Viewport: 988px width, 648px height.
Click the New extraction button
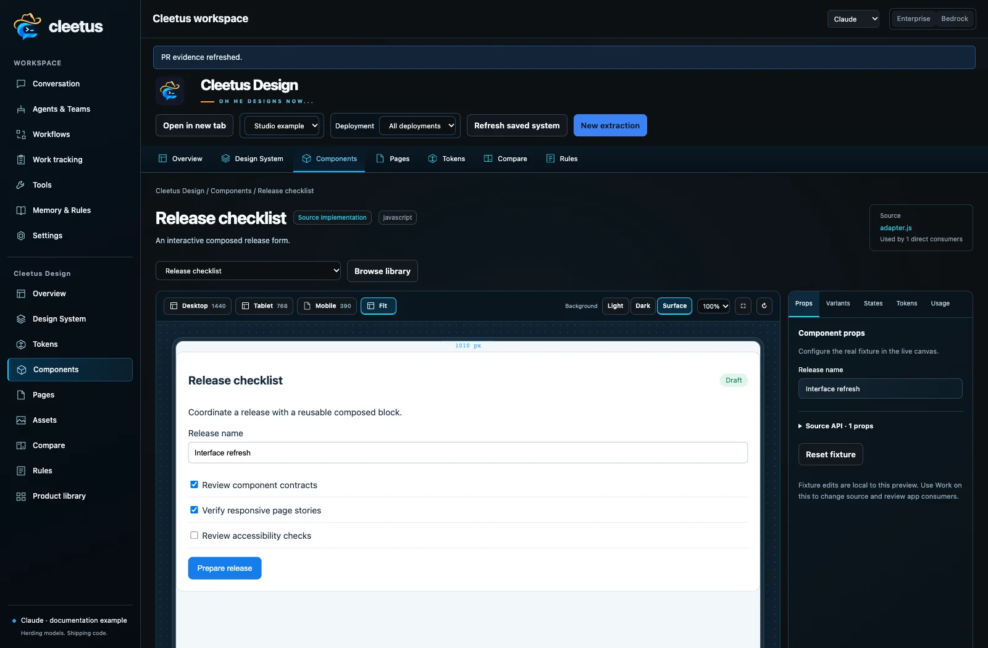click(610, 126)
